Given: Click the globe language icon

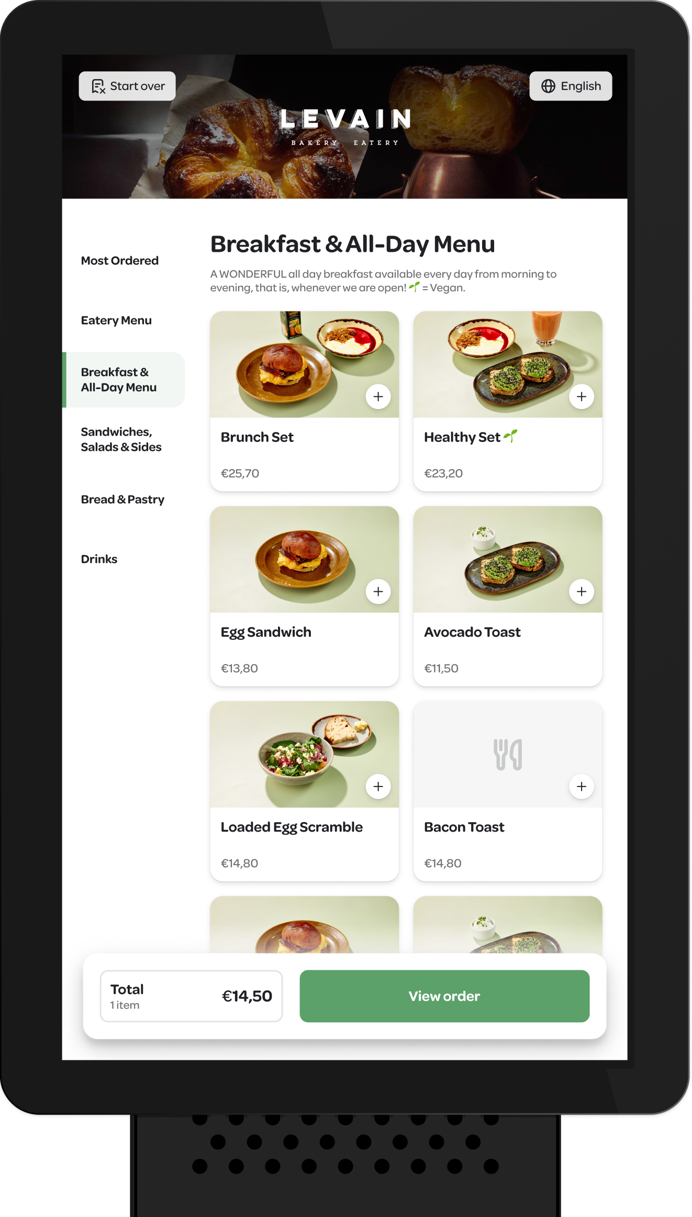Looking at the screenshot, I should (548, 86).
